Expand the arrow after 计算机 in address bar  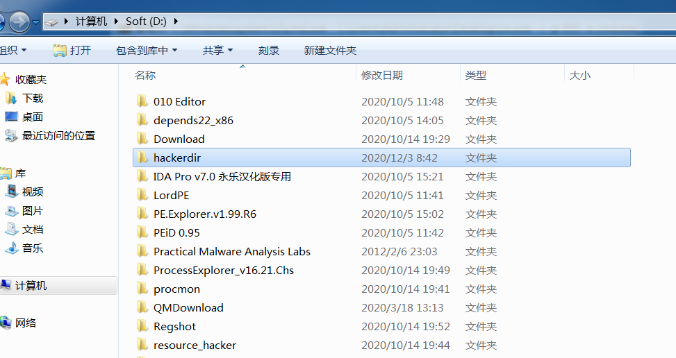click(x=116, y=21)
